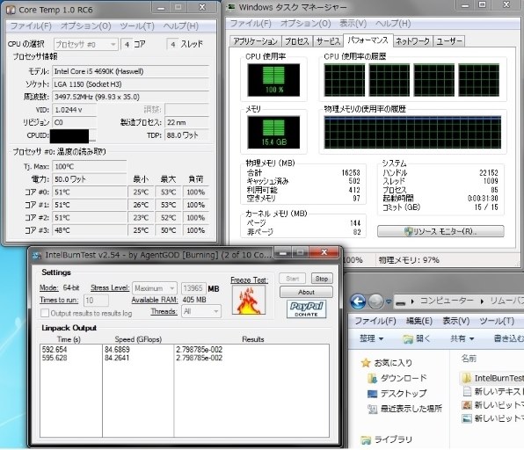This screenshot has height=450, width=524.
Task: Switch to the Applications tab in Task Manager
Action: pyautogui.click(x=256, y=41)
